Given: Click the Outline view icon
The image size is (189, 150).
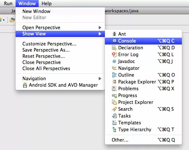Looking at the screenshot, I should pos(114,75).
